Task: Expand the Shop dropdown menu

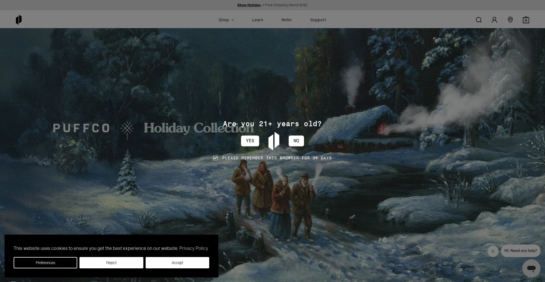Action: point(226,20)
